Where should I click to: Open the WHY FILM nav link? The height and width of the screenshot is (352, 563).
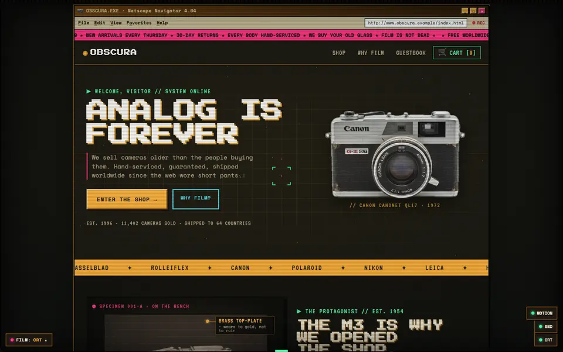371,53
